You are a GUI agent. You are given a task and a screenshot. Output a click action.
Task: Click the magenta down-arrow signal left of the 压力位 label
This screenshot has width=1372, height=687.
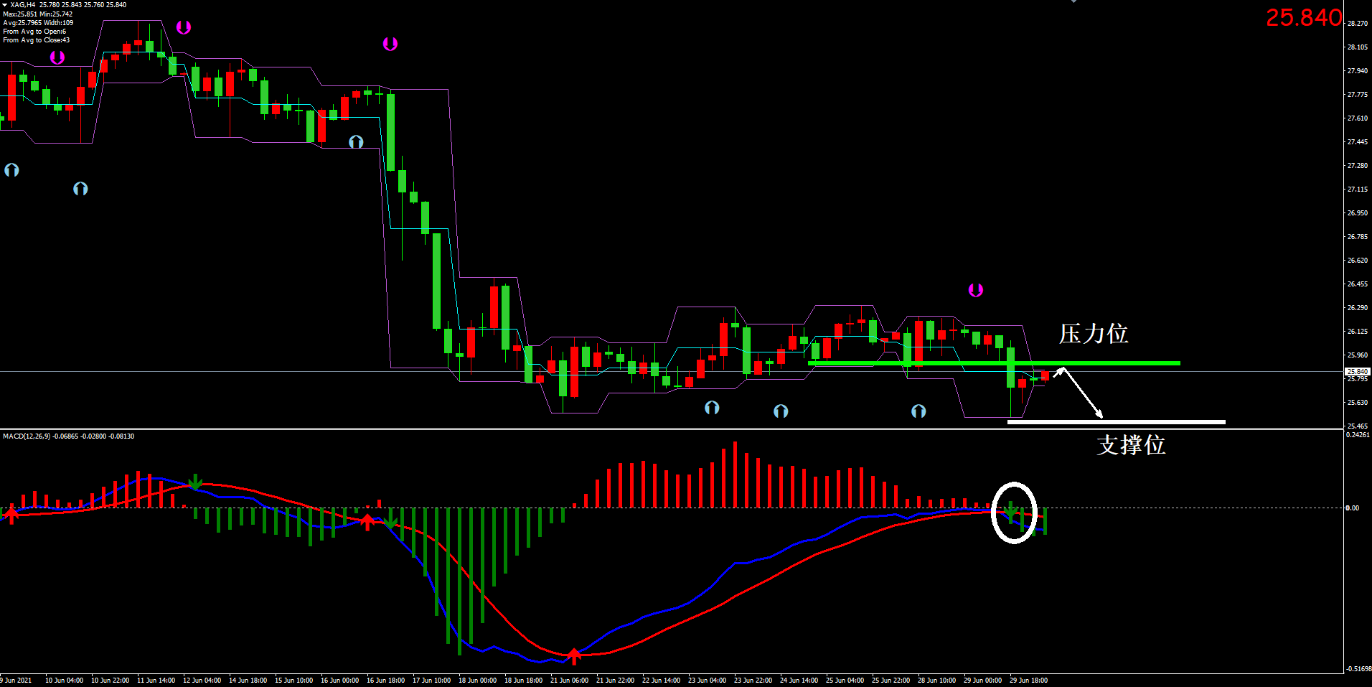click(975, 290)
